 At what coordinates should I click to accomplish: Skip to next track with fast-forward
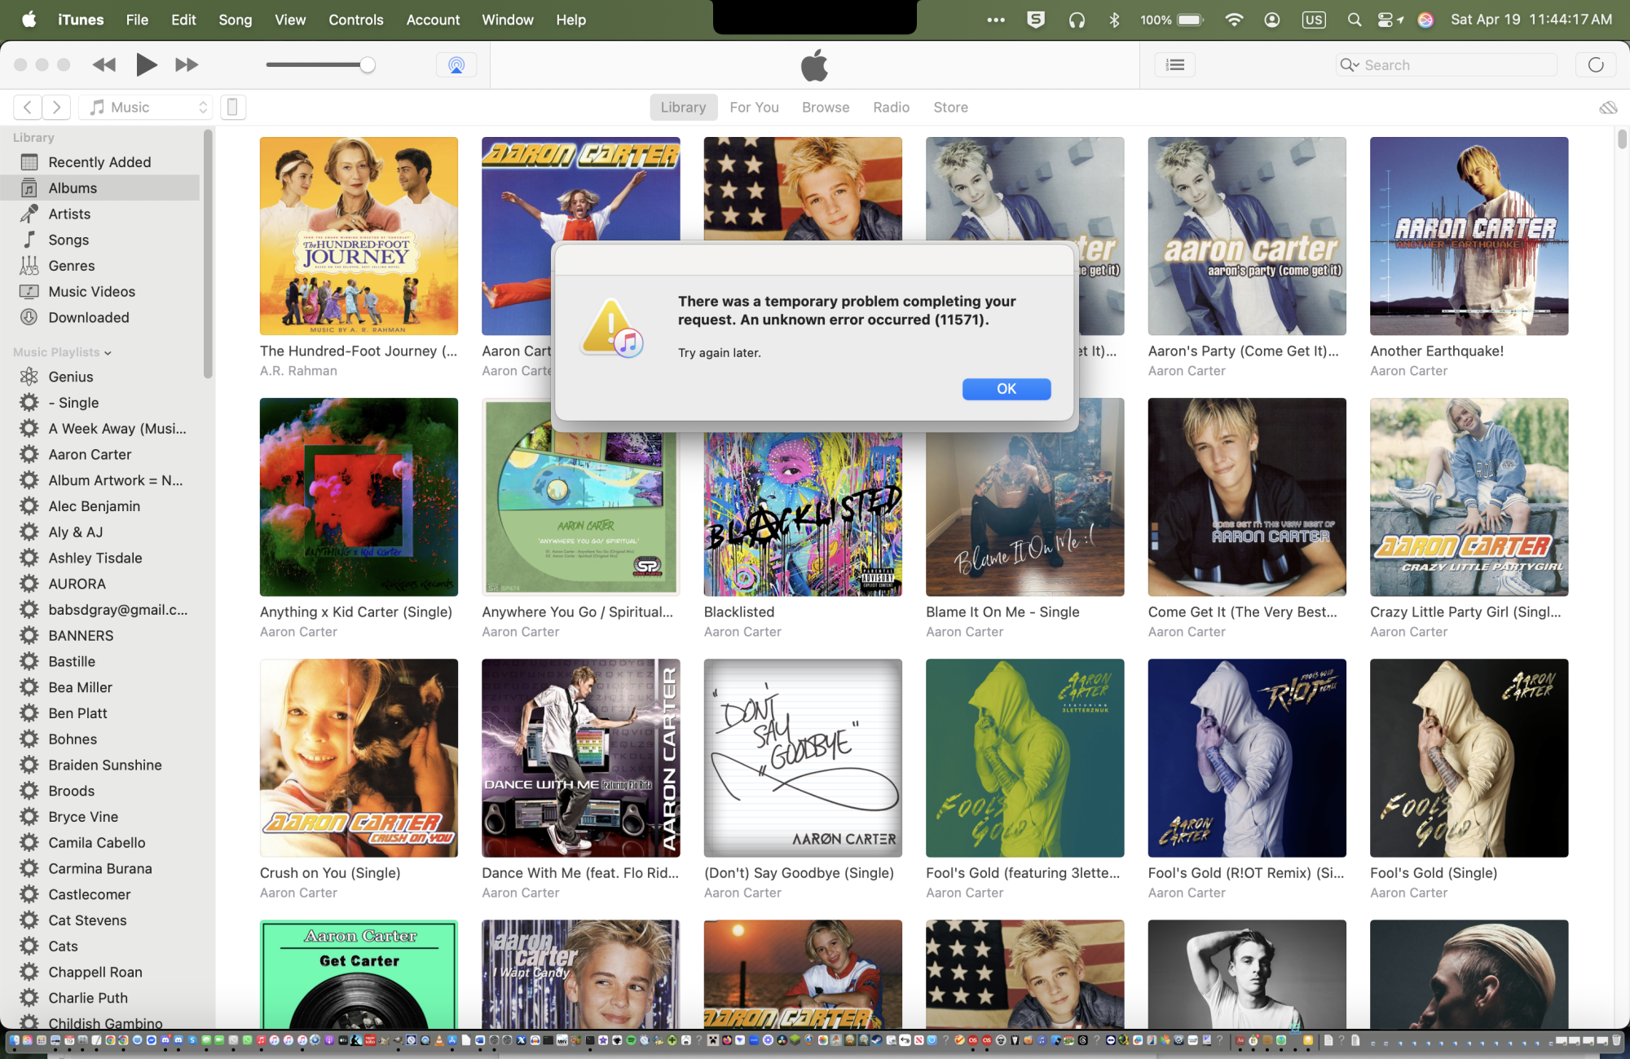(187, 64)
